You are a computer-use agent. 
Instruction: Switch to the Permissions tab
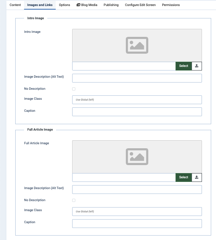(171, 5)
